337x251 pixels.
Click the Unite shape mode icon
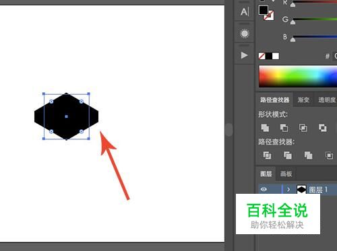(x=265, y=128)
